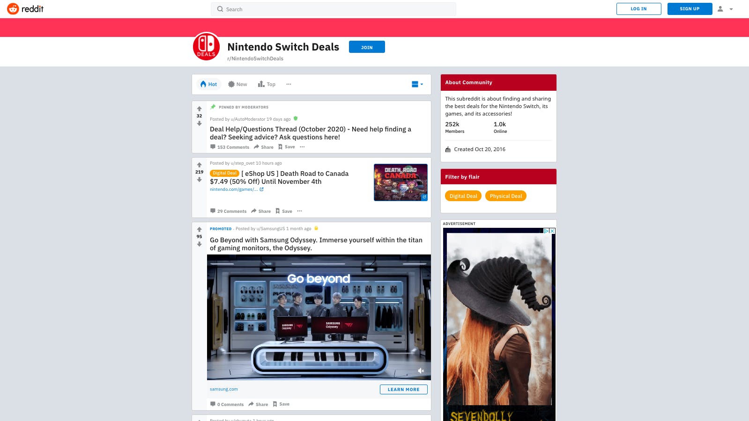The width and height of the screenshot is (749, 421).
Task: Click the PROMOTED label
Action: [x=221, y=229]
